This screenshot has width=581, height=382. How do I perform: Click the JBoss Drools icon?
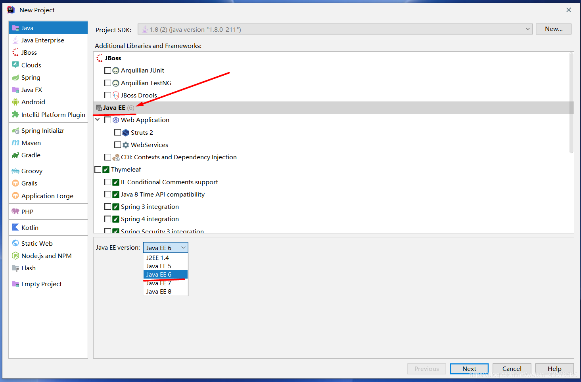[x=116, y=95]
